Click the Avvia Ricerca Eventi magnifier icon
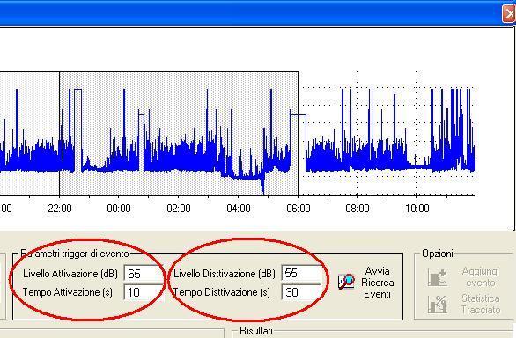This screenshot has height=338, width=516. coord(346,282)
